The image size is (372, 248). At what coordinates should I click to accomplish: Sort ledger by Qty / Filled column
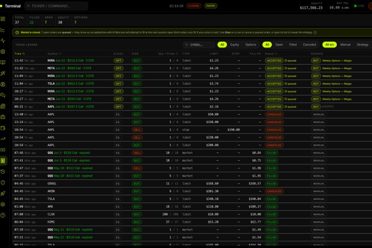click(x=168, y=54)
